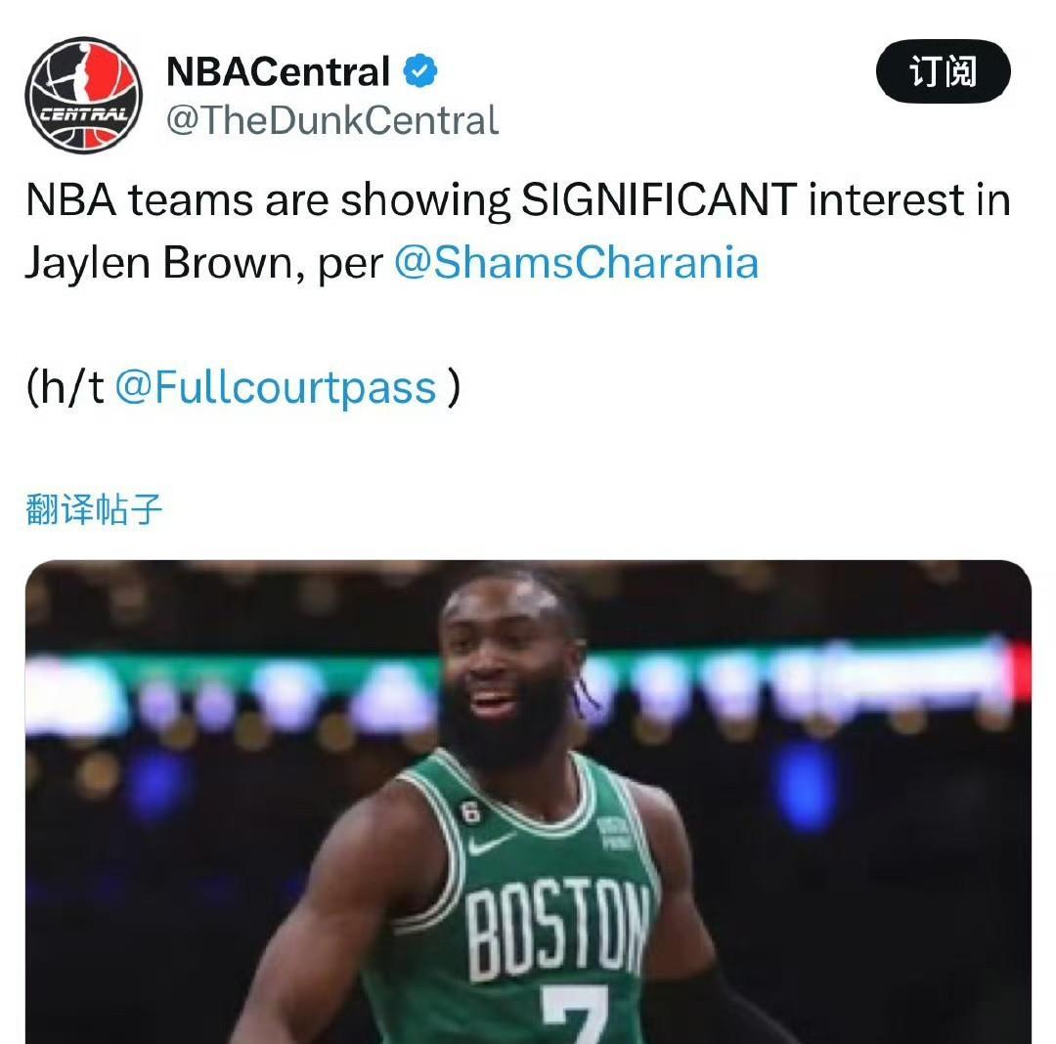Open the Jaylen Brown photo attachment
The image size is (1056, 1044).
(528, 802)
